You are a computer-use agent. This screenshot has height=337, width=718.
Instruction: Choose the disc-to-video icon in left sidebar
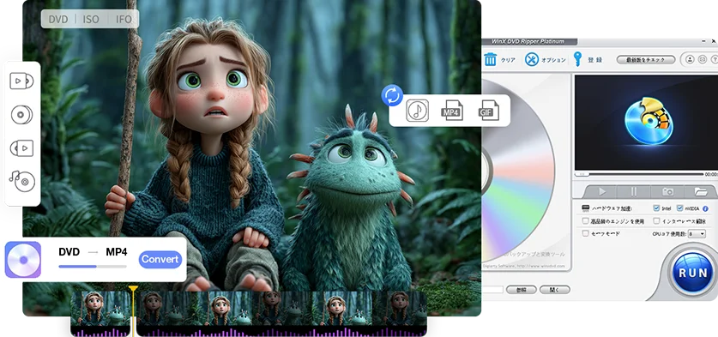21,147
